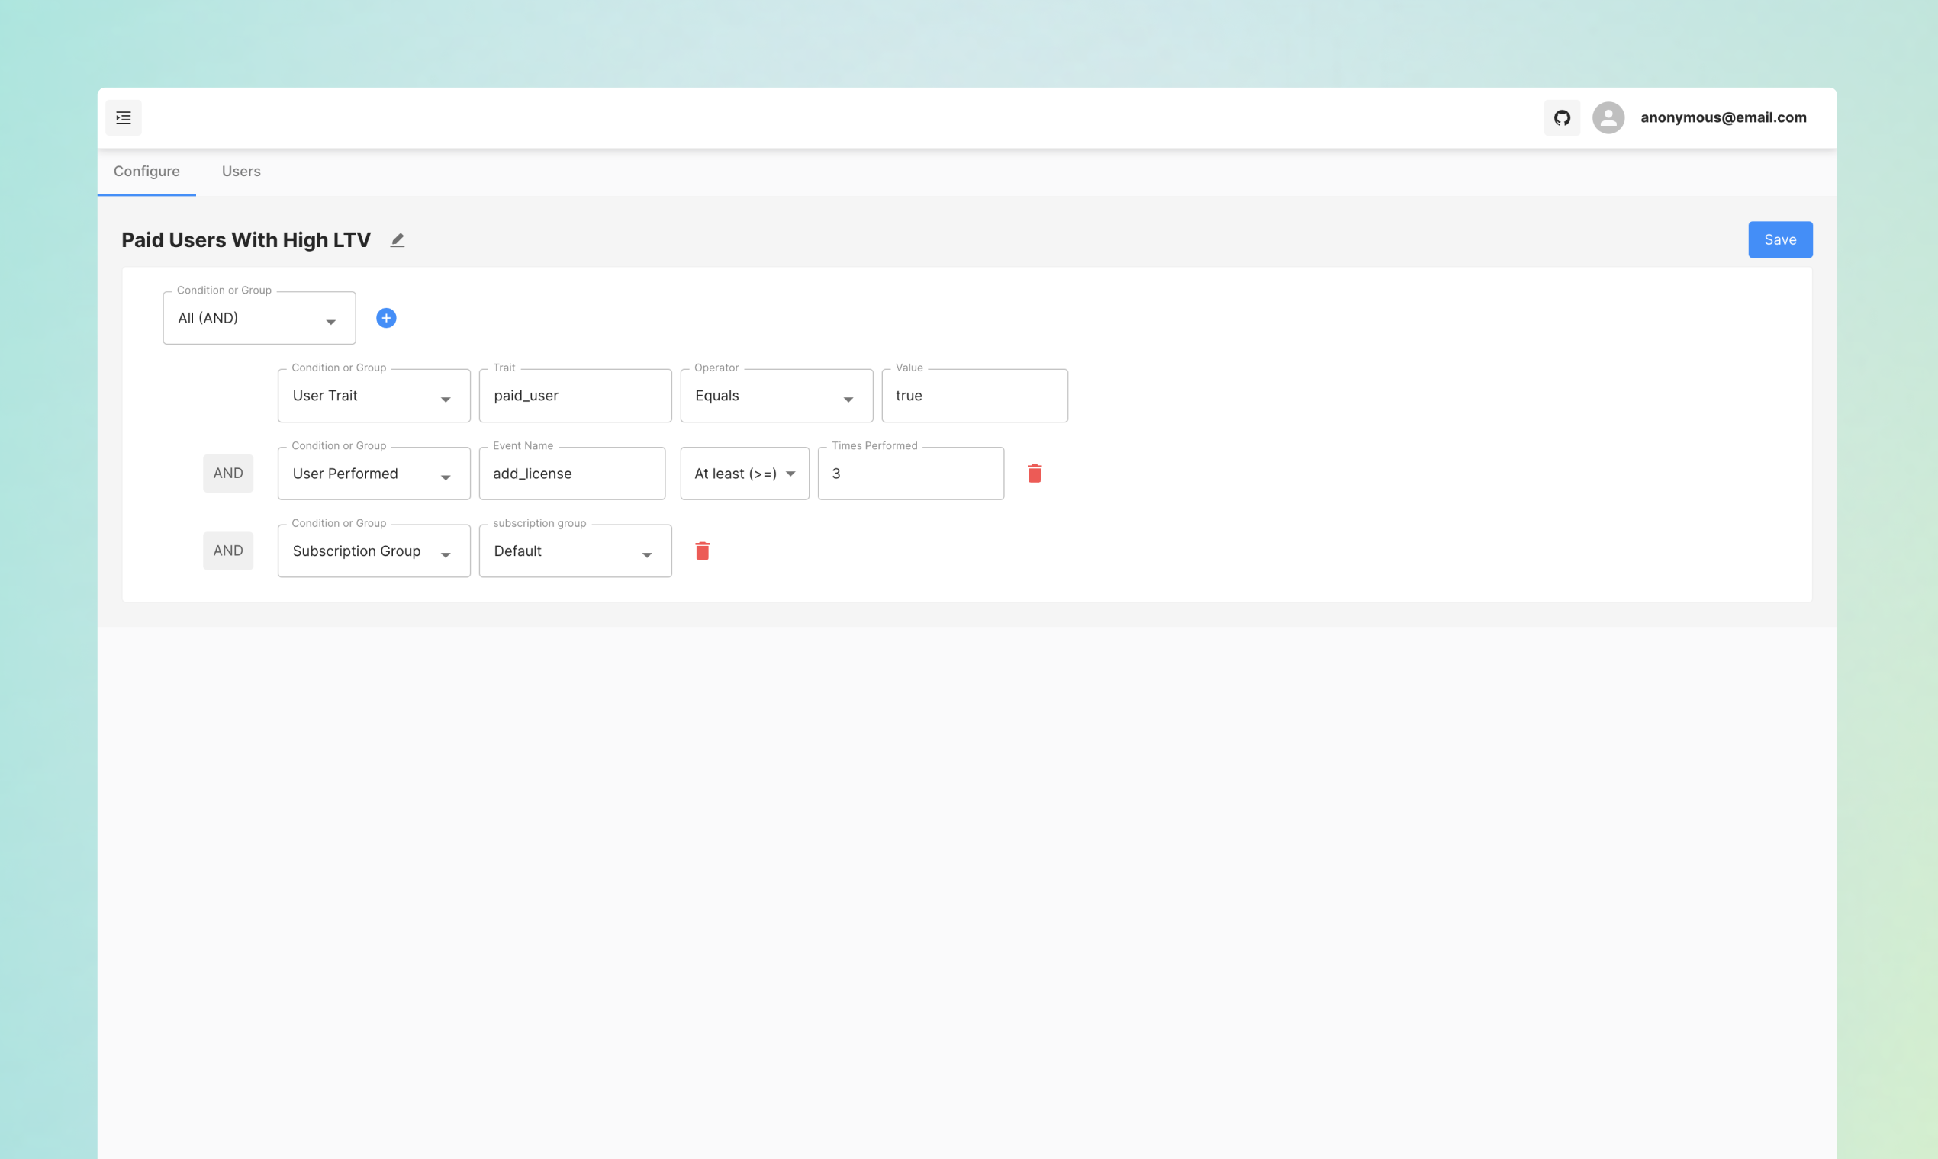Click the Times Performed input field

909,474
